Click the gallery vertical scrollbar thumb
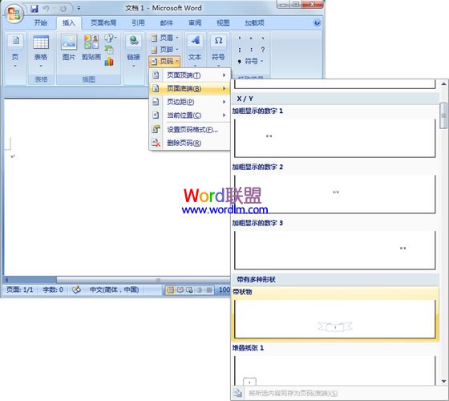The height and width of the screenshot is (401, 449). coord(443,116)
